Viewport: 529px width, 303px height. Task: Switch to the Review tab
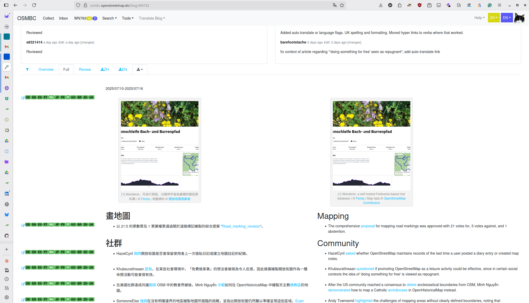pos(85,70)
